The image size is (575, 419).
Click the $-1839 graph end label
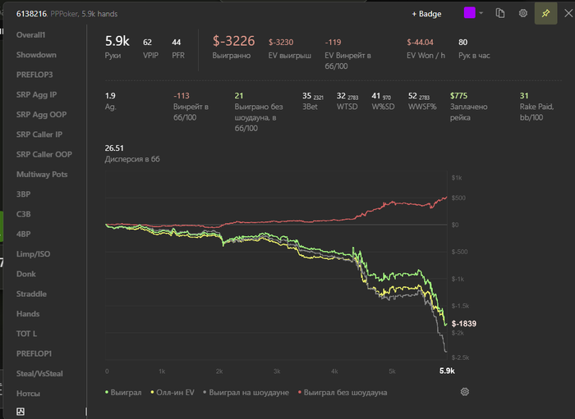[x=464, y=324]
